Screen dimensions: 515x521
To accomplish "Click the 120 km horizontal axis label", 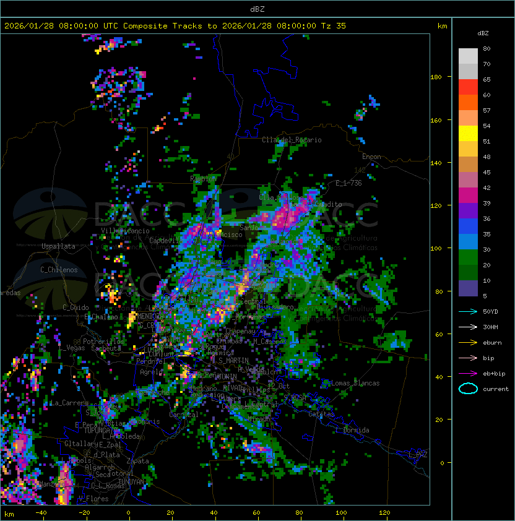I will pyautogui.click(x=384, y=513).
